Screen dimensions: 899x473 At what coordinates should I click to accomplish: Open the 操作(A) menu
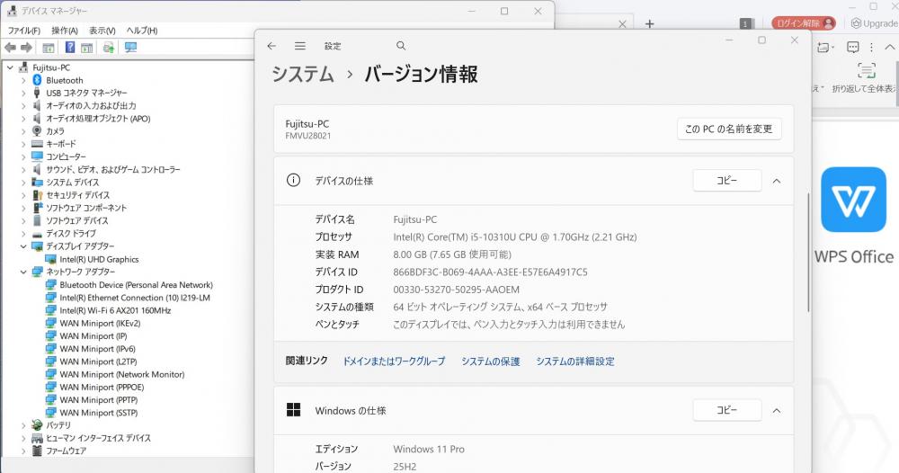pos(65,31)
